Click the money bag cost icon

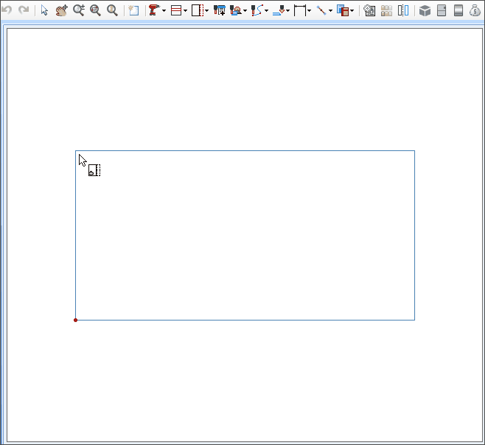(475, 10)
